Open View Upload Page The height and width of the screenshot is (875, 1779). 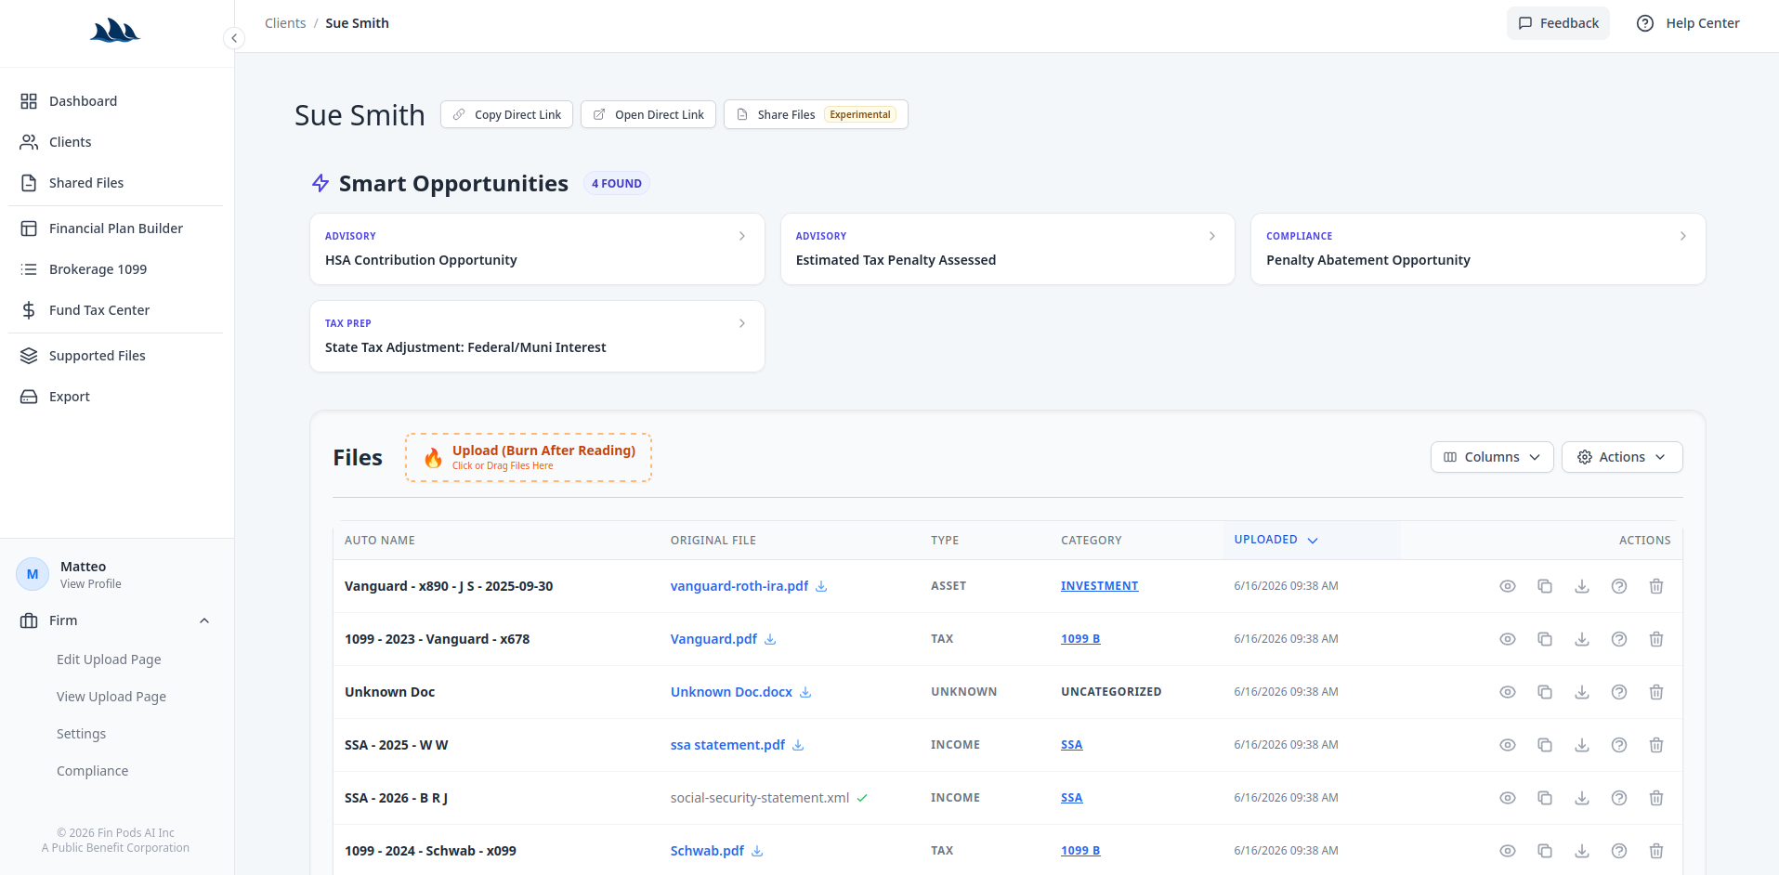point(111,697)
